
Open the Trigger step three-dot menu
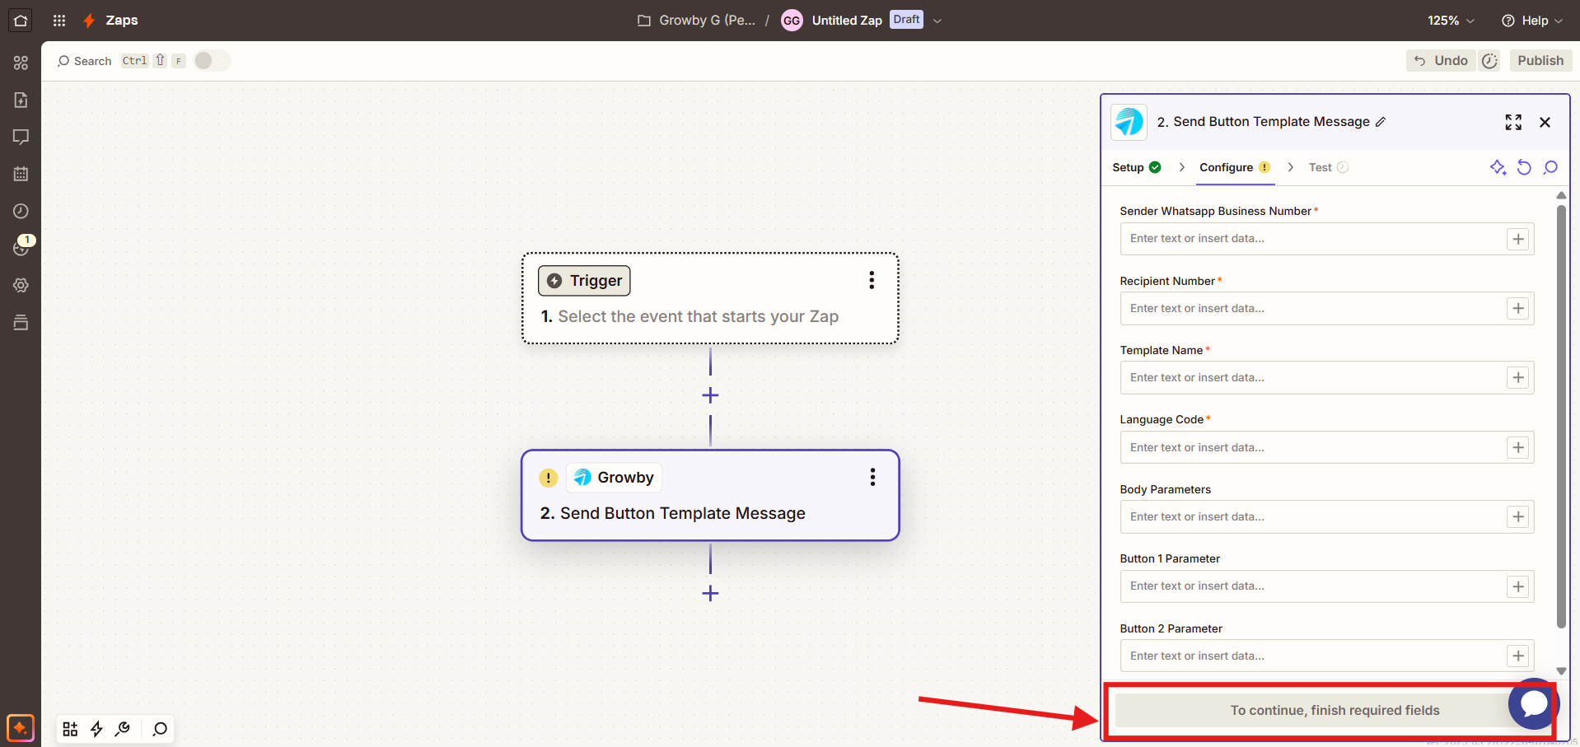click(x=872, y=280)
